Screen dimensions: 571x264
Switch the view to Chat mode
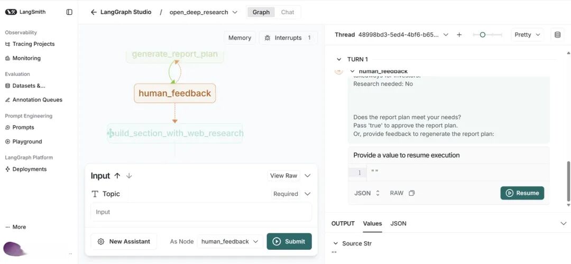pyautogui.click(x=287, y=12)
